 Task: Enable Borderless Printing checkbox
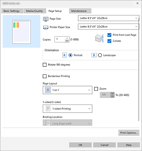point(45,76)
